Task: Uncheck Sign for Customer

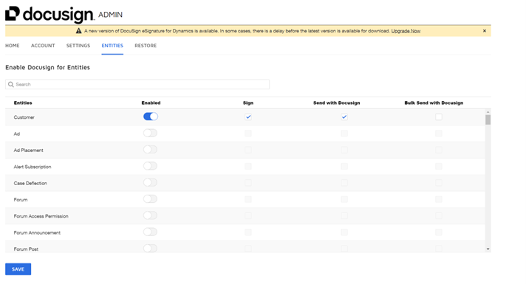Action: click(x=248, y=117)
